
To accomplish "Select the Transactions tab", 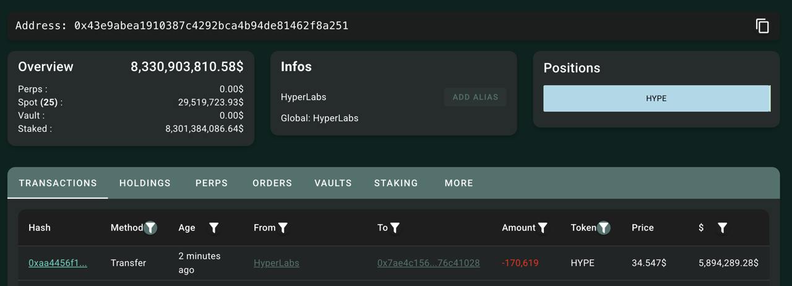I will [x=58, y=183].
